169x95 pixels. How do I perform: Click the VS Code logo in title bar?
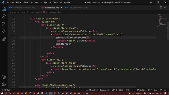point(3,2)
